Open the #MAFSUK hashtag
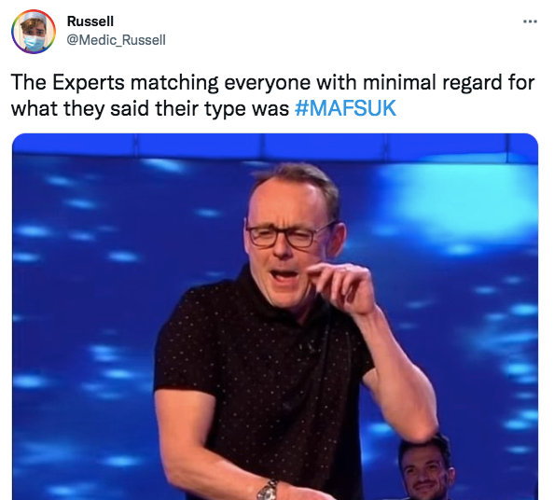Image resolution: width=554 pixels, height=500 pixels. point(345,108)
